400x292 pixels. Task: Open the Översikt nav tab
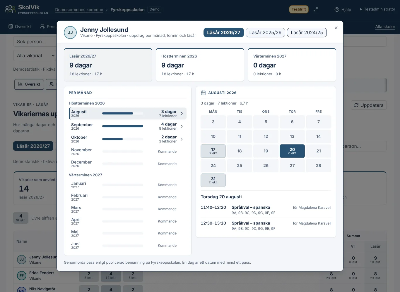pyautogui.click(x=20, y=27)
